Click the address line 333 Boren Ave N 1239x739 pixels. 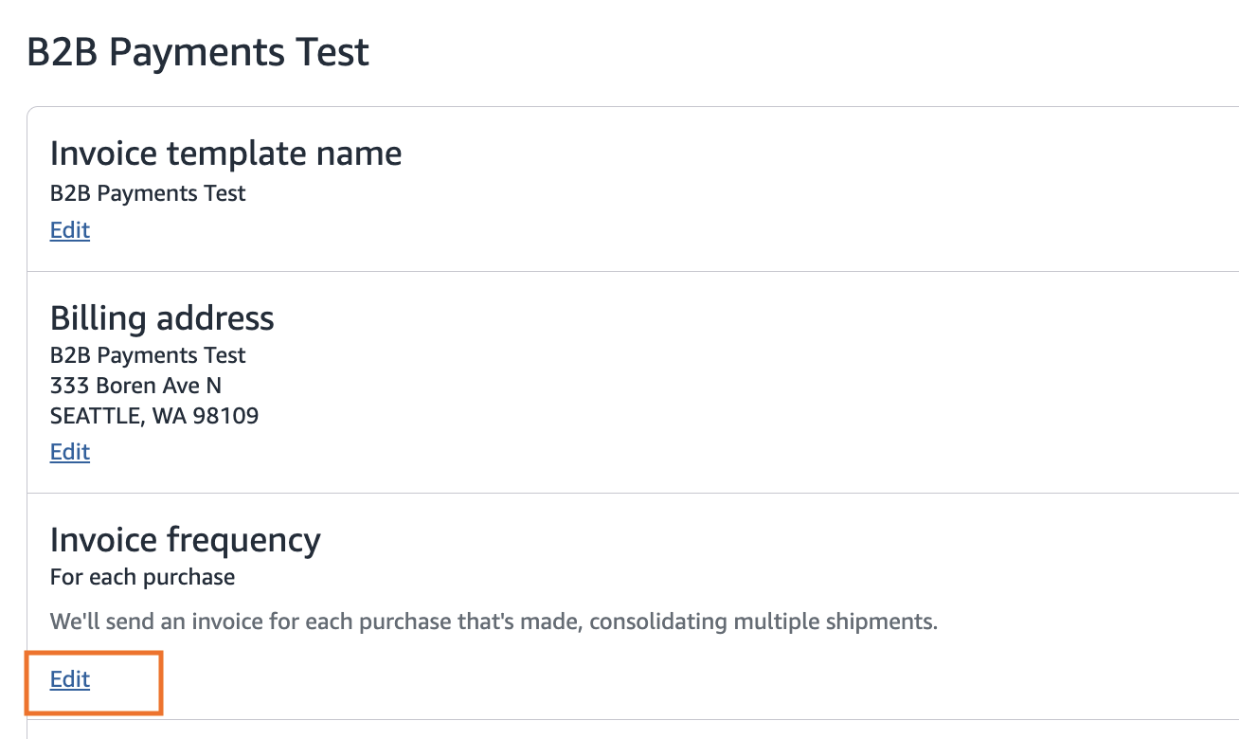(135, 386)
